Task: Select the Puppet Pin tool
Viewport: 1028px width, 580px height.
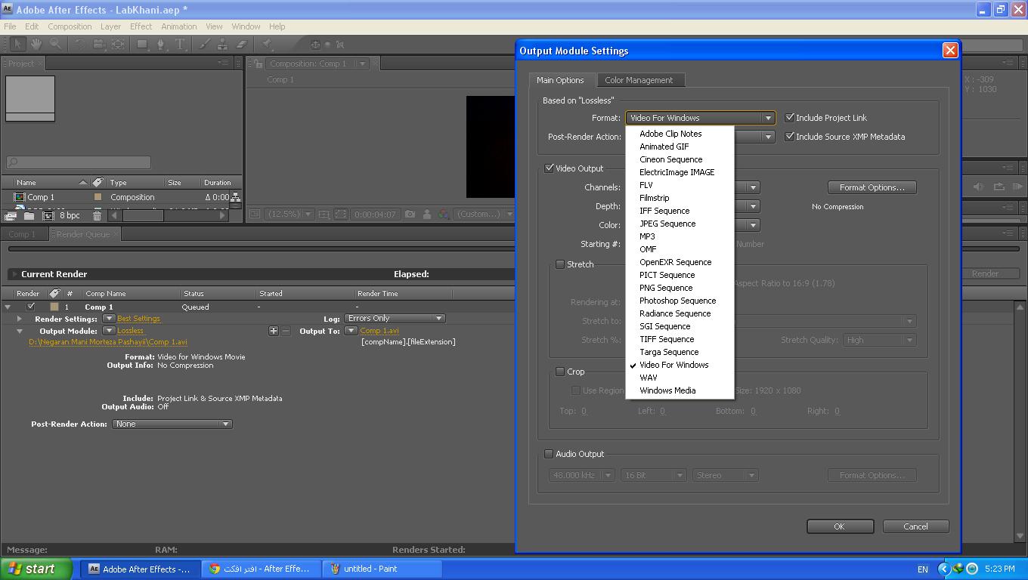Action: pyautogui.click(x=267, y=45)
